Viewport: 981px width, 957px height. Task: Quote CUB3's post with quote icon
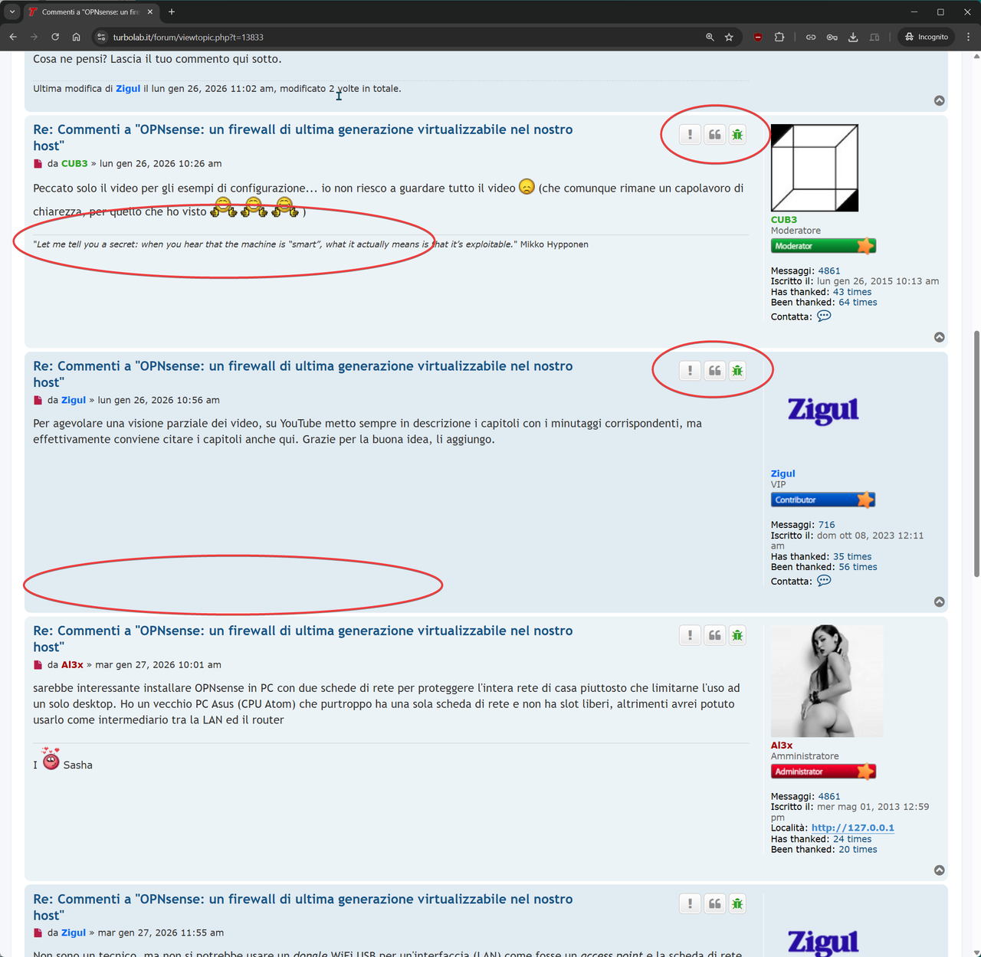[714, 135]
